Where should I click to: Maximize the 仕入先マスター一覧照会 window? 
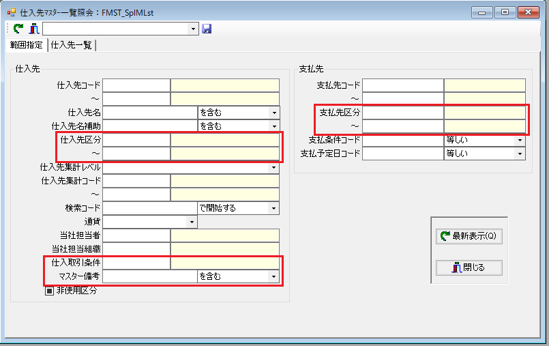click(x=505, y=12)
